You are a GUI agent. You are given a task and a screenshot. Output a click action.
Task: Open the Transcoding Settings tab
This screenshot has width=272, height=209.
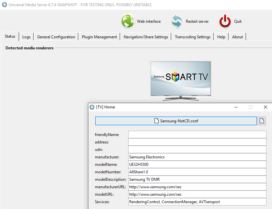pyautogui.click(x=193, y=37)
